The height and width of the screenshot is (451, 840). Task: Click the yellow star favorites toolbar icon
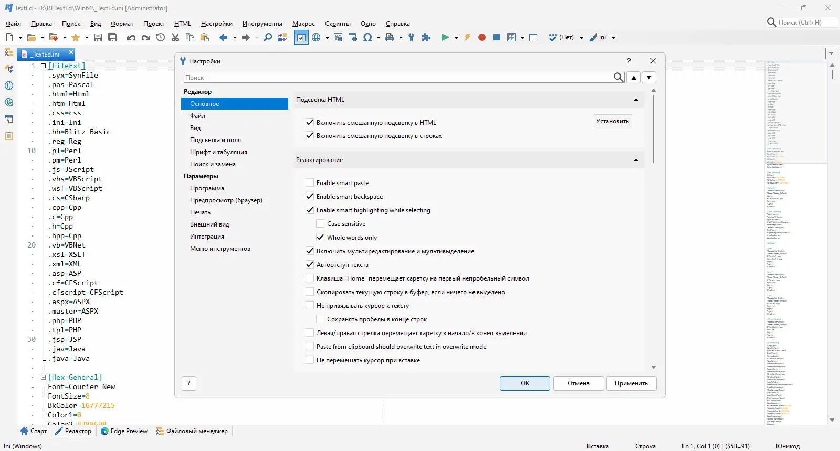coord(76,37)
